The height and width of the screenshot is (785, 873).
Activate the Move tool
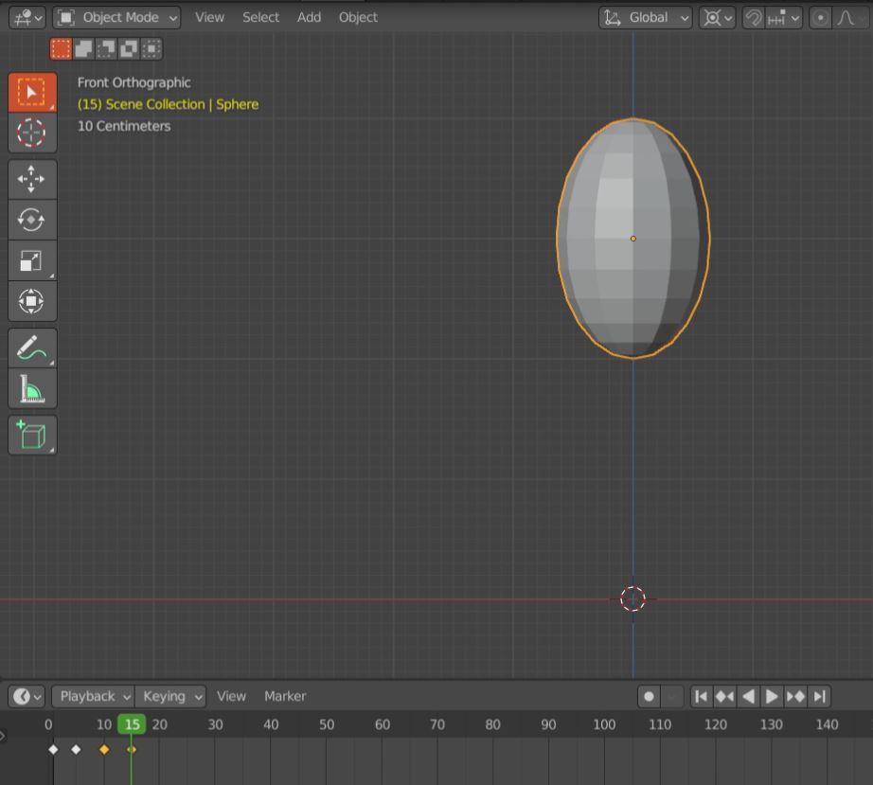pyautogui.click(x=32, y=179)
